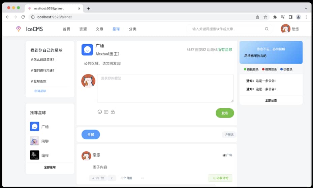Open the Chrome extensions puzzle icon

click(x=275, y=17)
